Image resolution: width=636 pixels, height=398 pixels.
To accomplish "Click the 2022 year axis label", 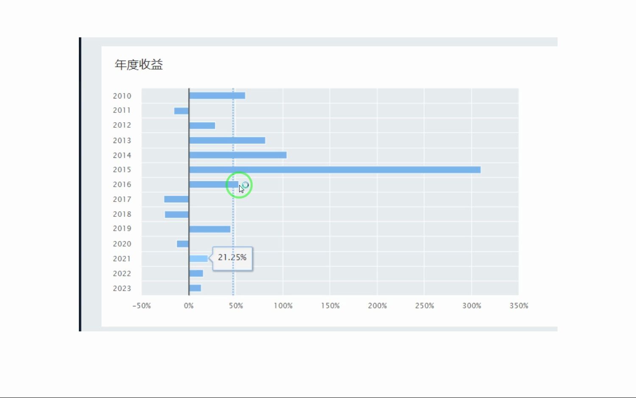I will coord(122,274).
